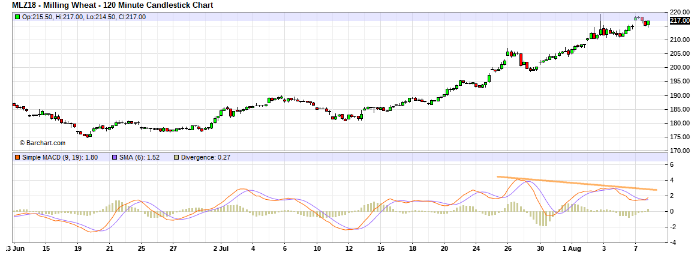Click the purple SMA (6) legend swatch

point(114,157)
